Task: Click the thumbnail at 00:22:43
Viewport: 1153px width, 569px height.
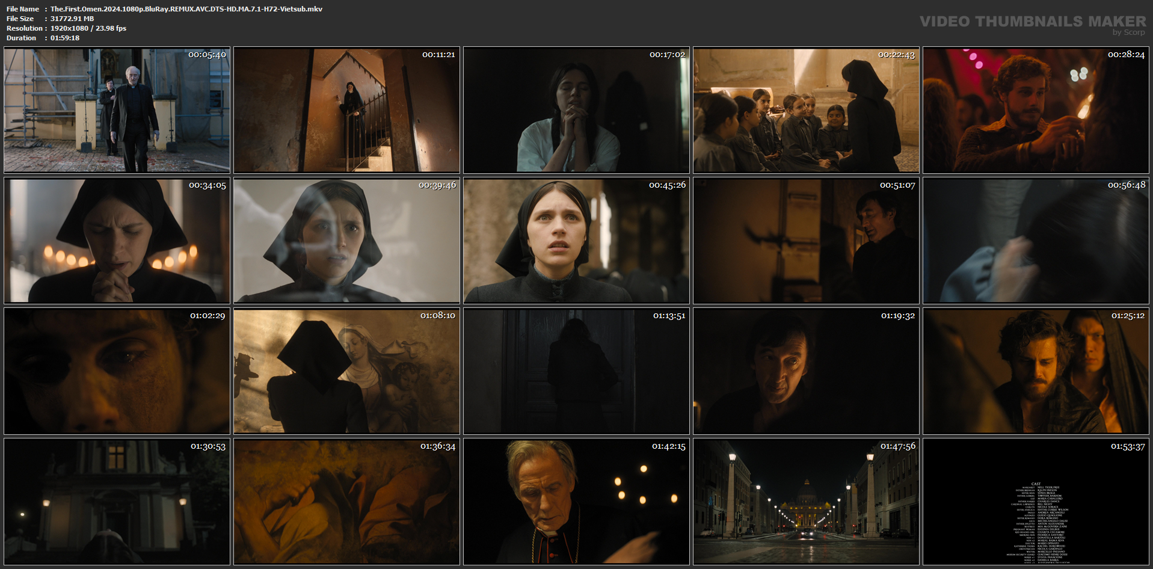Action: 806,111
